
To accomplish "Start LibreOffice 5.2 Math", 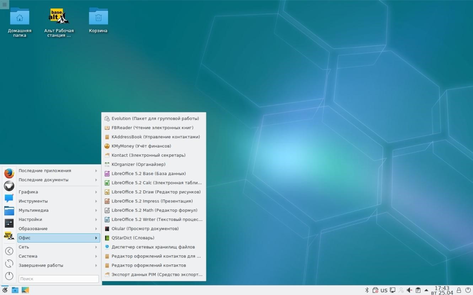I will point(154,210).
